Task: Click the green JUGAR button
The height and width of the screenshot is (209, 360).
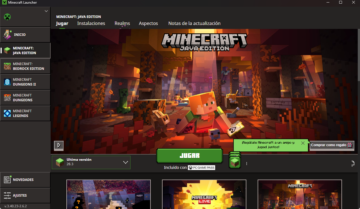Action: pyautogui.click(x=190, y=156)
